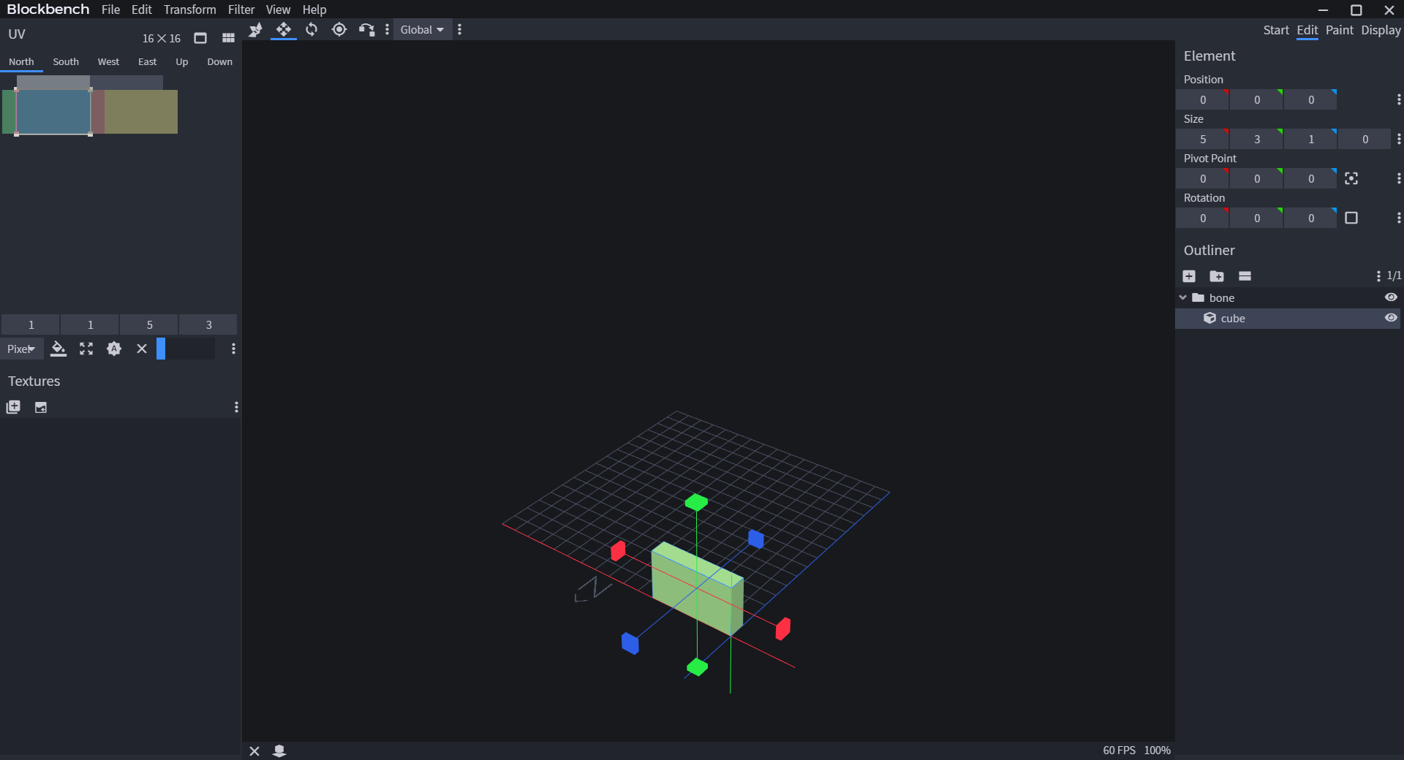Select the Move tool in the toolbar
The image size is (1404, 760).
click(x=283, y=29)
